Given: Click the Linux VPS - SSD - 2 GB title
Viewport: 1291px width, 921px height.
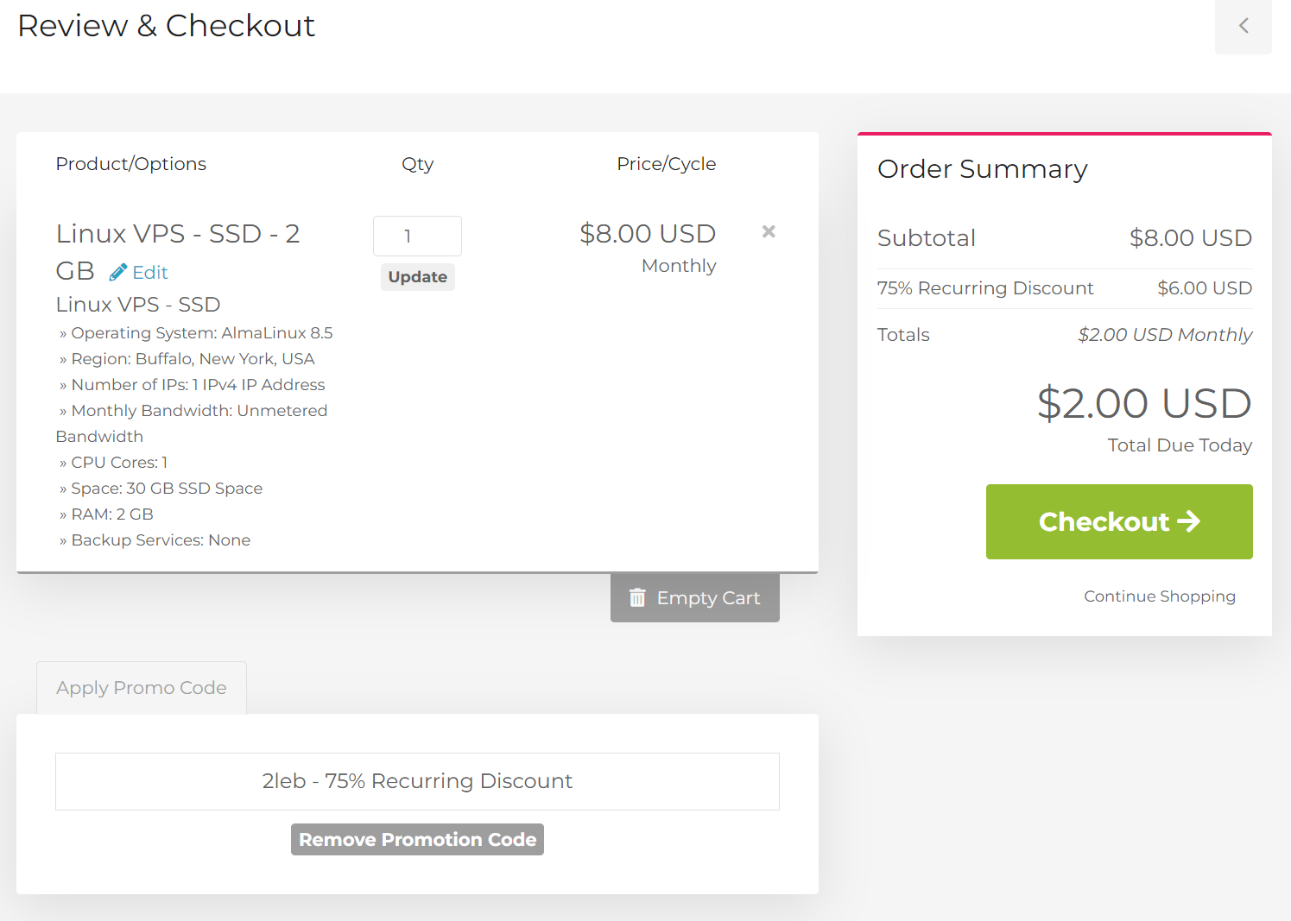Looking at the screenshot, I should (177, 235).
